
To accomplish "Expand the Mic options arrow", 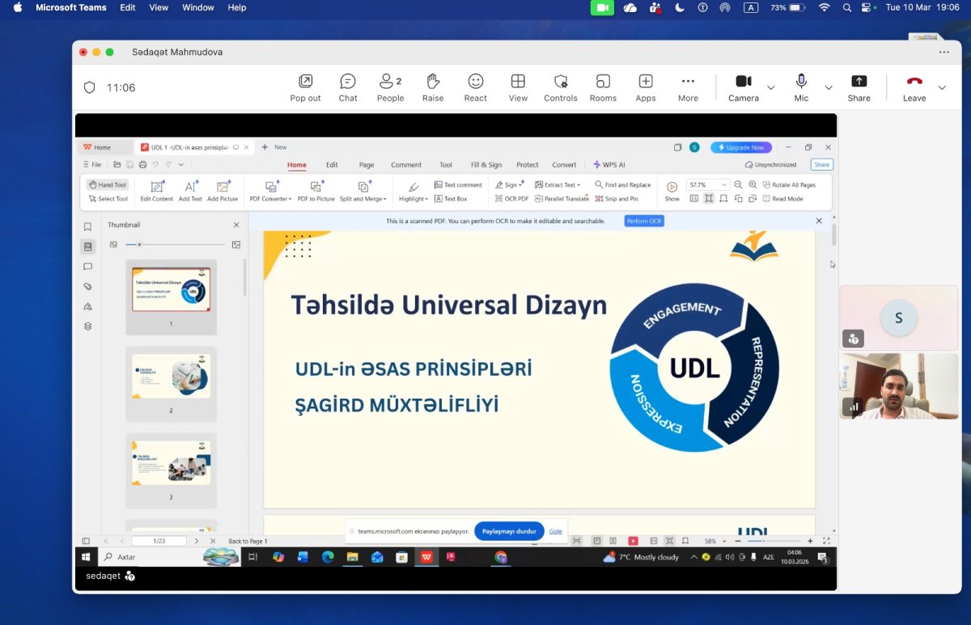I will (829, 87).
